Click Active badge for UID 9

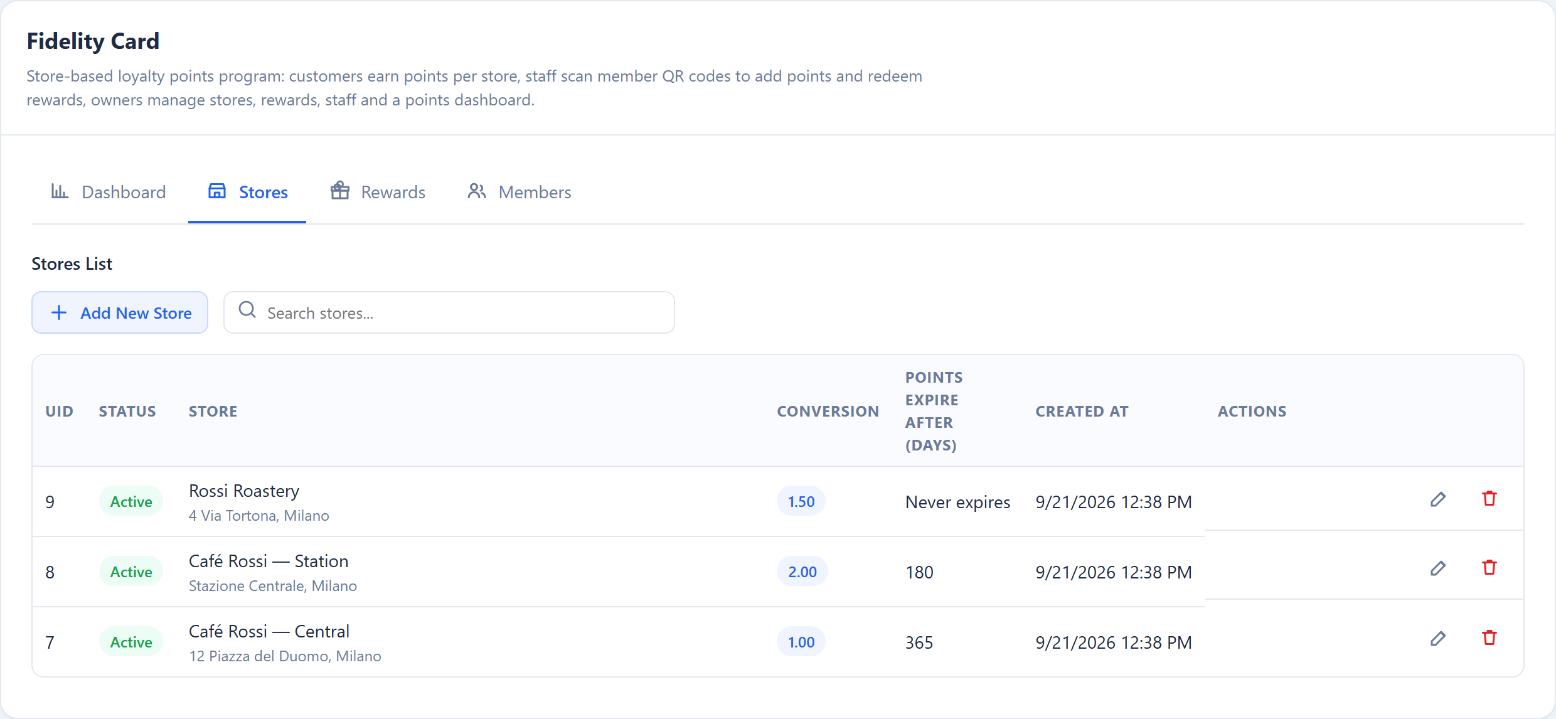click(131, 502)
